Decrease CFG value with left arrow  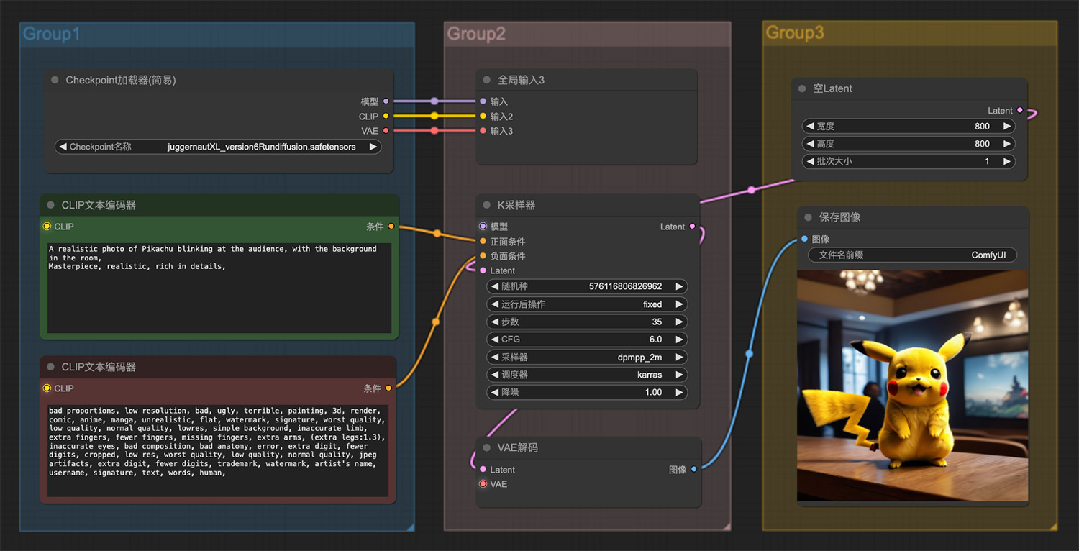point(494,340)
